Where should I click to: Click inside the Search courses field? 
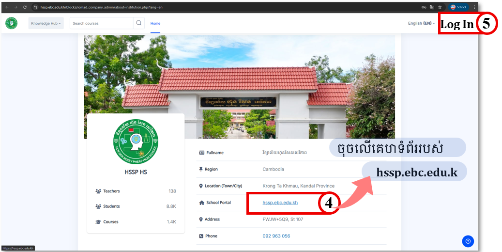pyautogui.click(x=102, y=23)
